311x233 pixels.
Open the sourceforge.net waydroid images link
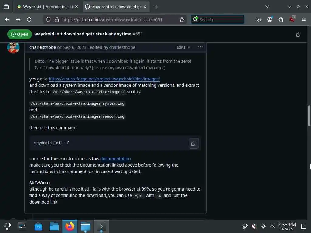click(104, 79)
